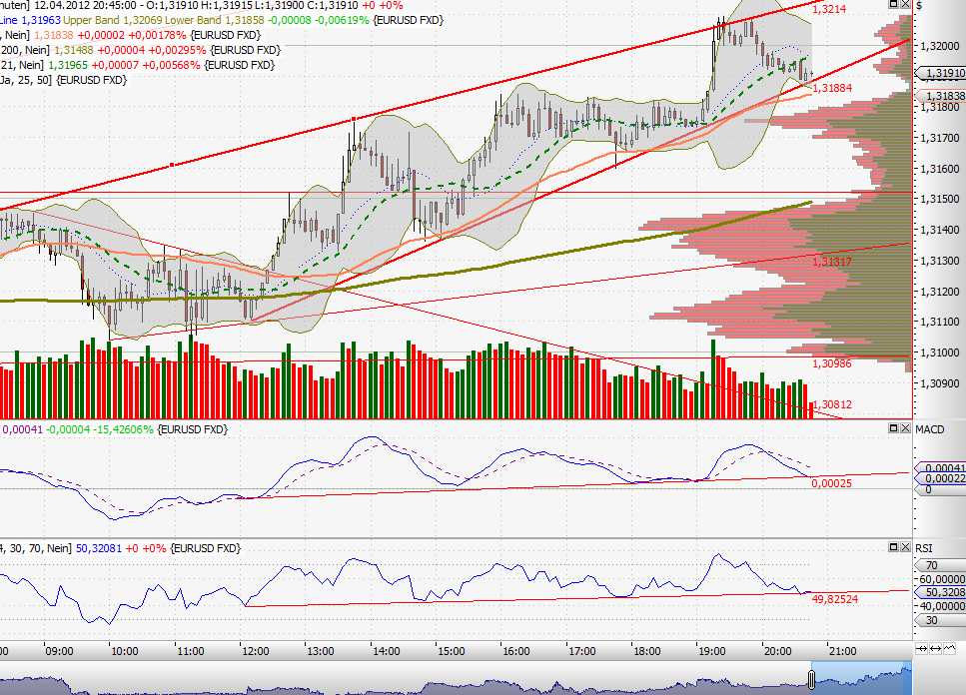966x695 pixels.
Task: Select the trendline label 1,3214
Action: (828, 9)
